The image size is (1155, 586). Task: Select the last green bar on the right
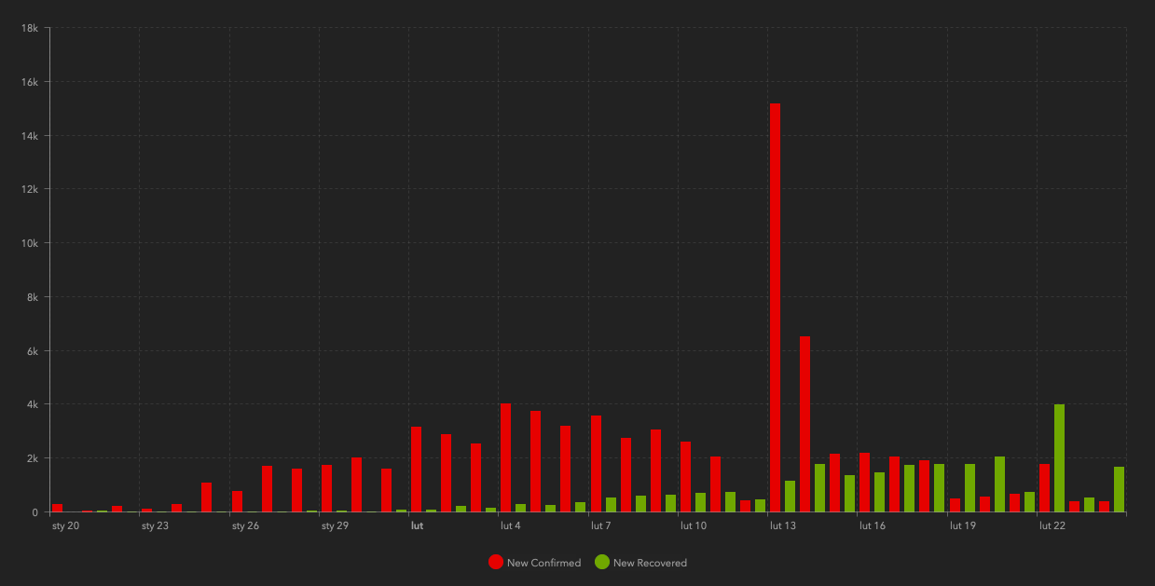[1119, 489]
